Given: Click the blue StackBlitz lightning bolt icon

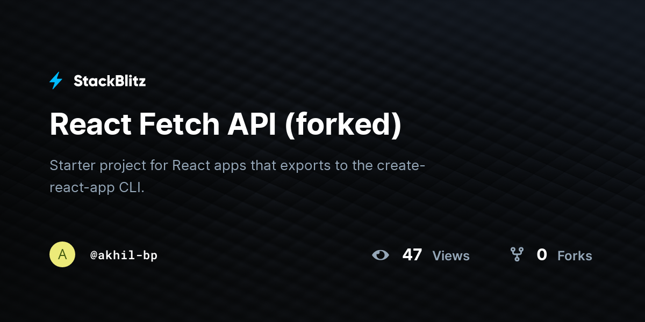Looking at the screenshot, I should 56,81.
